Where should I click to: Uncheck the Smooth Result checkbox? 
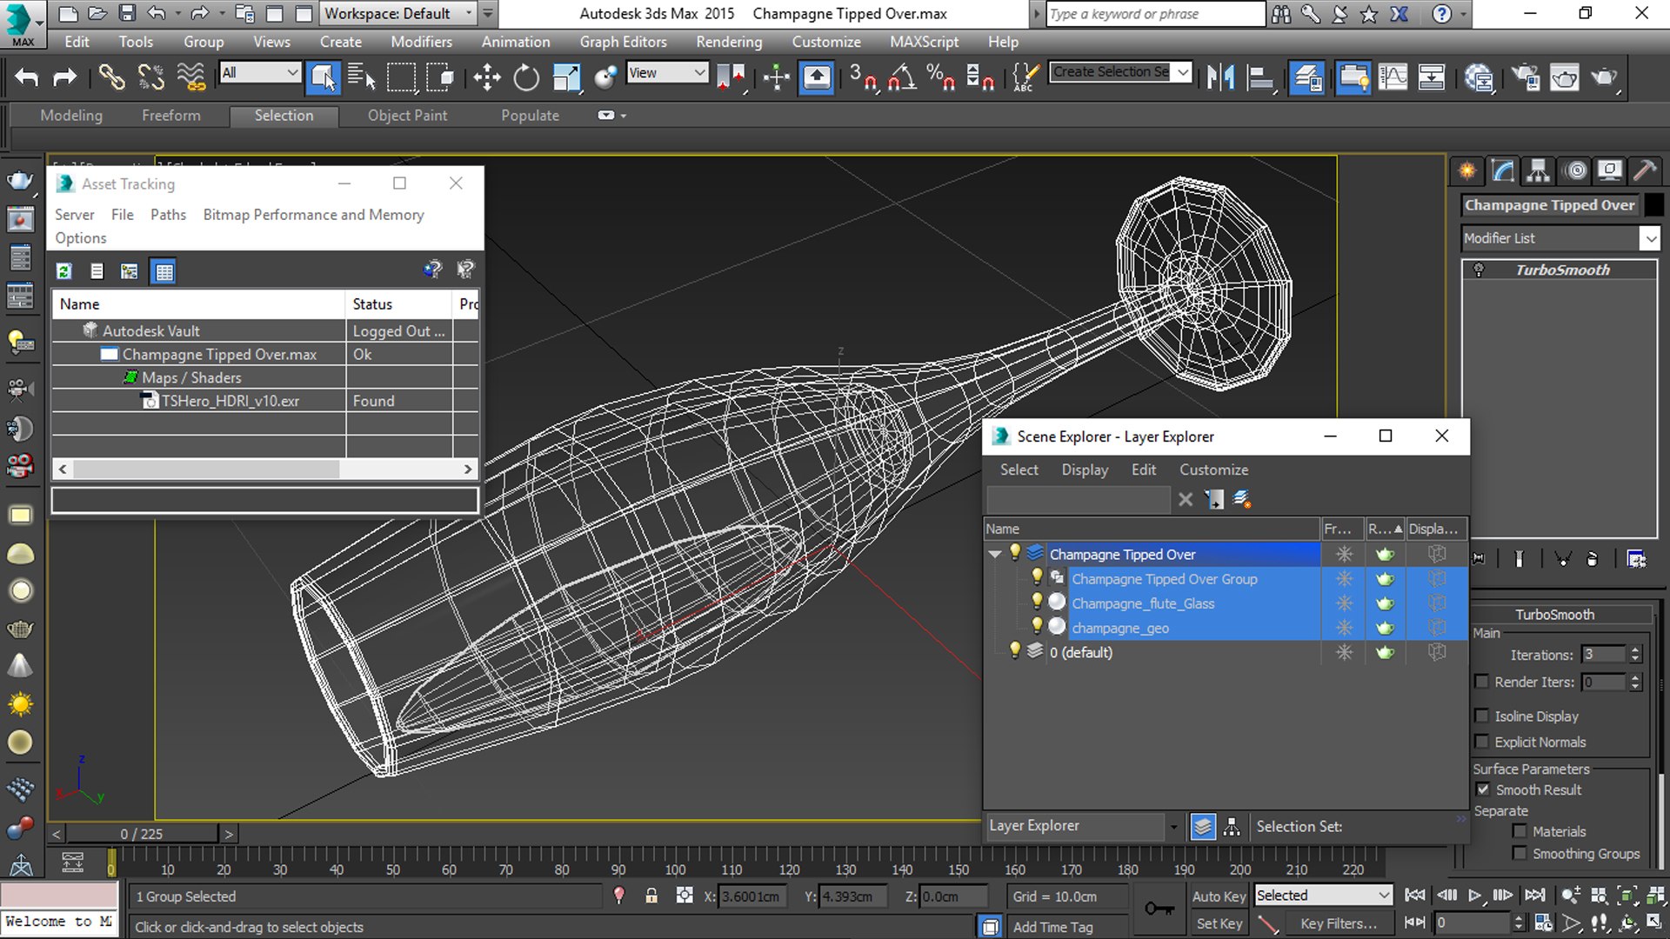coord(1483,789)
